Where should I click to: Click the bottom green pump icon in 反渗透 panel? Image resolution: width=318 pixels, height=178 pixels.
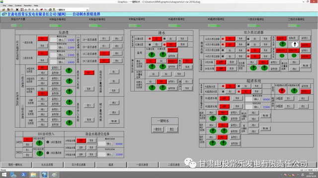click(x=69, y=123)
